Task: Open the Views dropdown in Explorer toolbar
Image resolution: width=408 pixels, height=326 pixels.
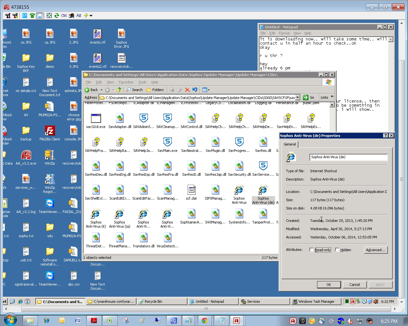Action: [206, 90]
